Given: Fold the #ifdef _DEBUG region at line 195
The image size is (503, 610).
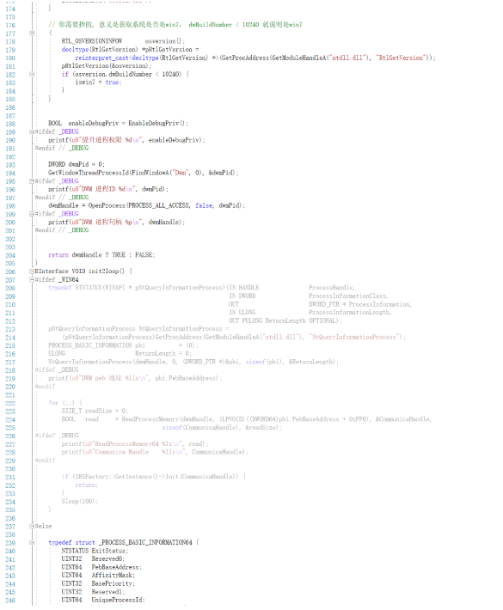Looking at the screenshot, I should coord(32,181).
